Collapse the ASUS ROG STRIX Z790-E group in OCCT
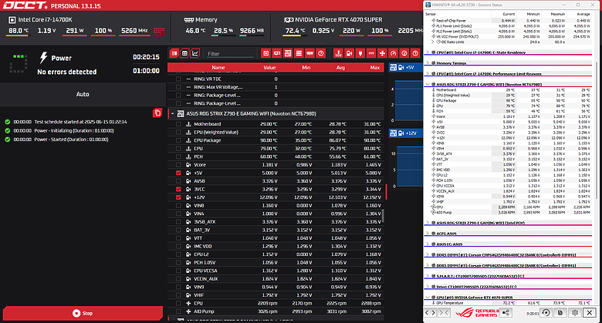Image resolution: width=602 pixels, height=323 pixels. tap(172, 113)
